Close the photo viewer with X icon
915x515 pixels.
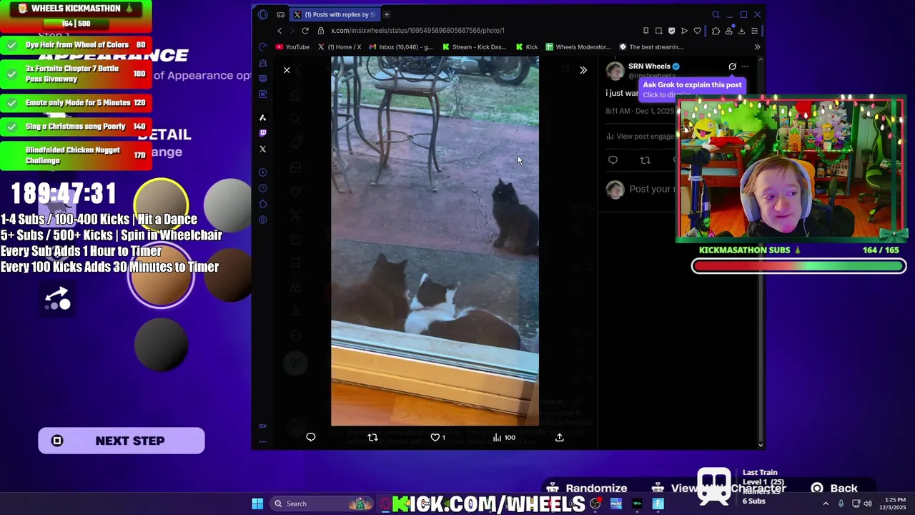(x=287, y=70)
